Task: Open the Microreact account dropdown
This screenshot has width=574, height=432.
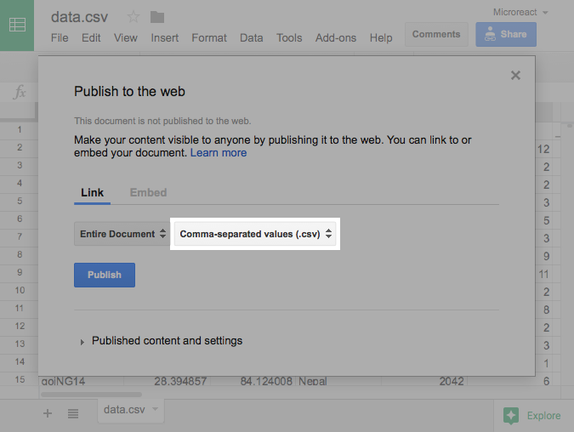Action: click(520, 12)
